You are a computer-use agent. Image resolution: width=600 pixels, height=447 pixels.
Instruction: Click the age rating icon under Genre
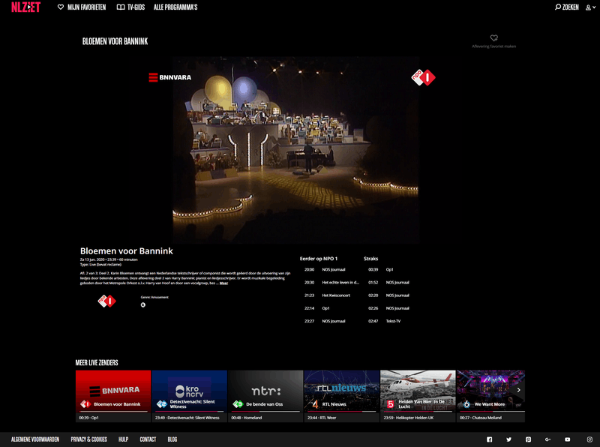coord(142,305)
